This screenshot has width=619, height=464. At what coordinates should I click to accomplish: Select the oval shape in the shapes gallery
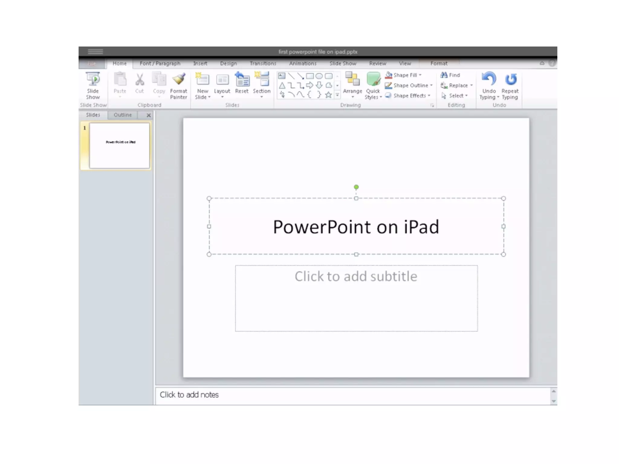[319, 76]
